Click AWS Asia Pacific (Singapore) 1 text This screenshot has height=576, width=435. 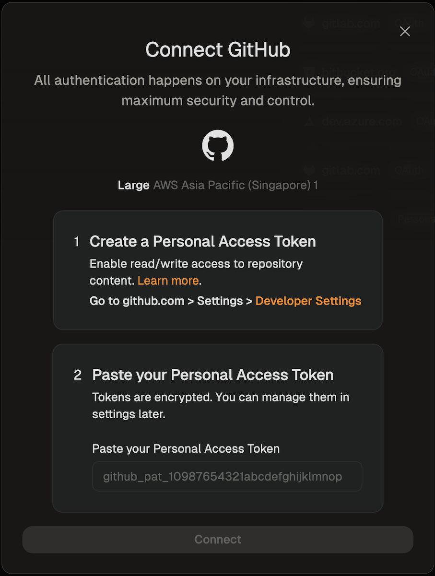(x=235, y=185)
